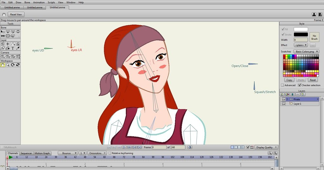Switch to the Sequencer tab
The image size is (324, 170).
26,153
